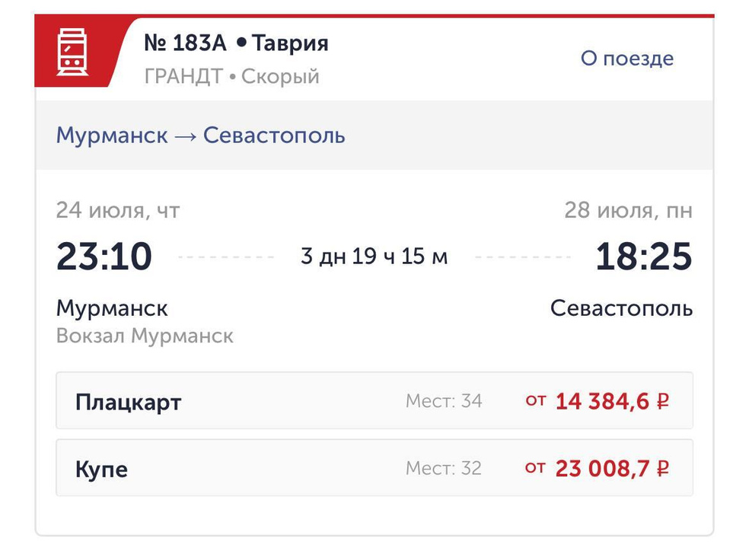Open the "Мурманск → Севастополь" route link
This screenshot has width=749, height=545.
(x=200, y=135)
